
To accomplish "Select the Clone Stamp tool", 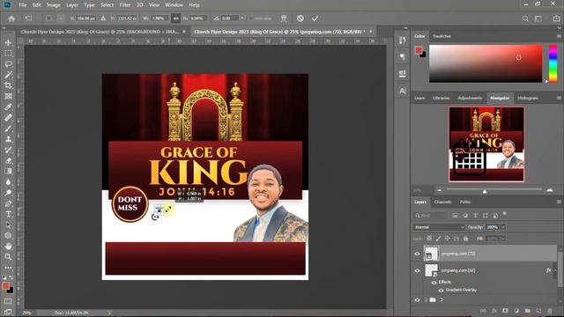I will pyautogui.click(x=8, y=139).
